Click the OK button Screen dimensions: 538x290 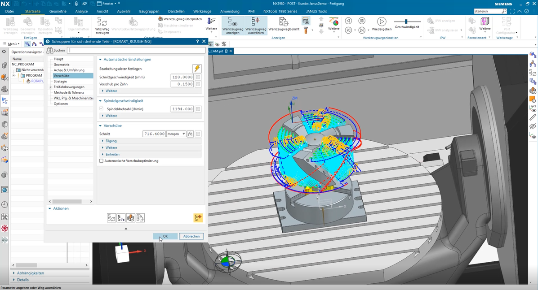point(165,236)
